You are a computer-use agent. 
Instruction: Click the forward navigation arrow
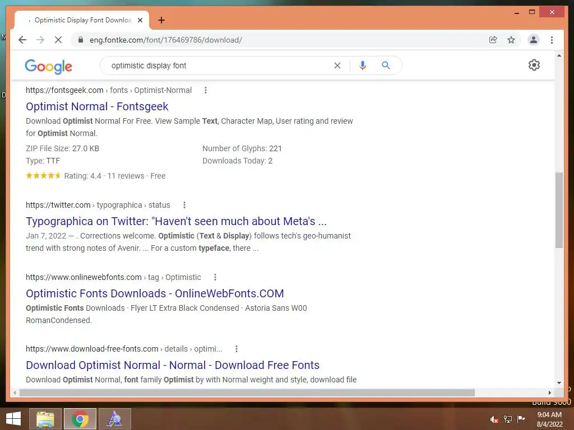40,40
